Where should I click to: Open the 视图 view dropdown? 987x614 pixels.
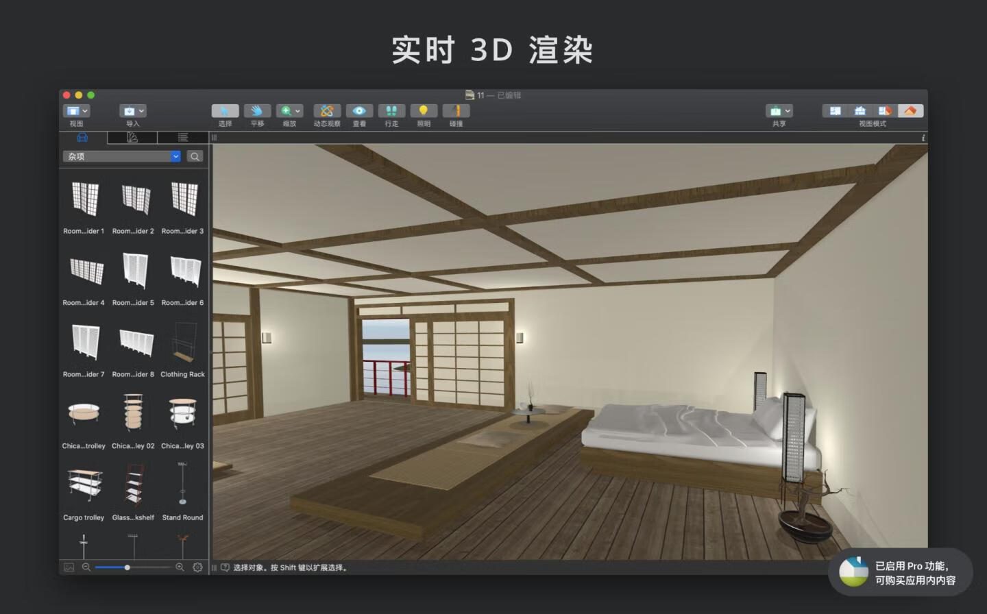(76, 111)
